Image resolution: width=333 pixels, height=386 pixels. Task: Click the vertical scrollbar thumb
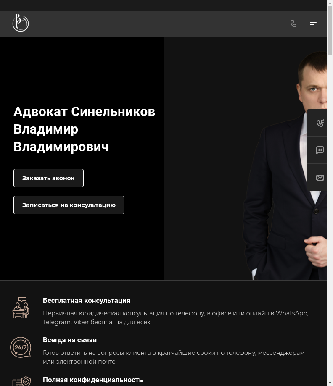pyautogui.click(x=330, y=31)
